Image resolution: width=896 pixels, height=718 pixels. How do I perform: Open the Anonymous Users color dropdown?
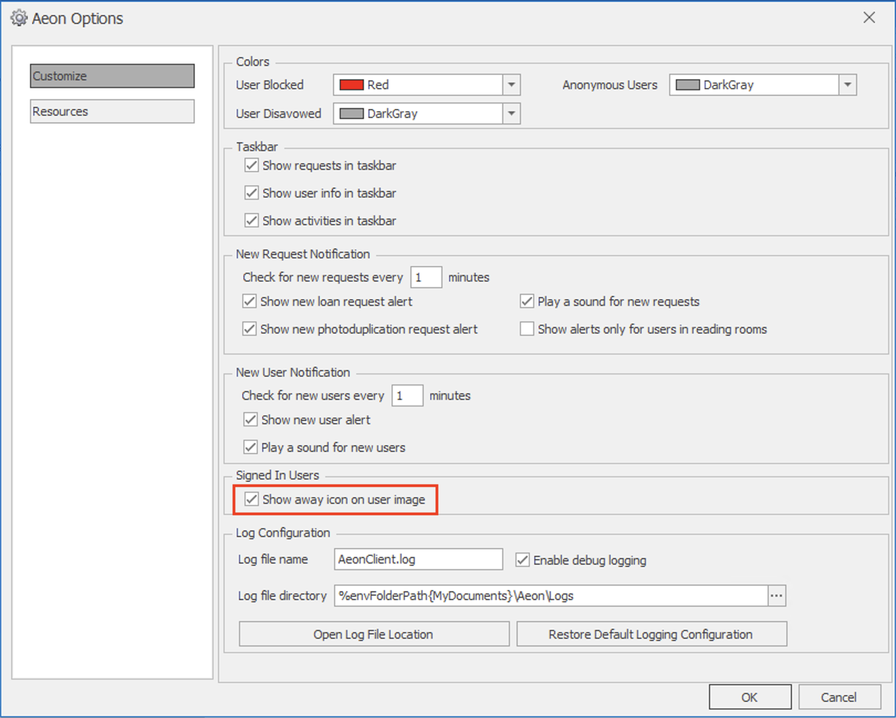click(x=847, y=85)
